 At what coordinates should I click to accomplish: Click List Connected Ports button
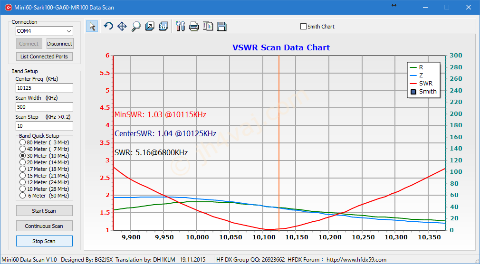click(44, 57)
